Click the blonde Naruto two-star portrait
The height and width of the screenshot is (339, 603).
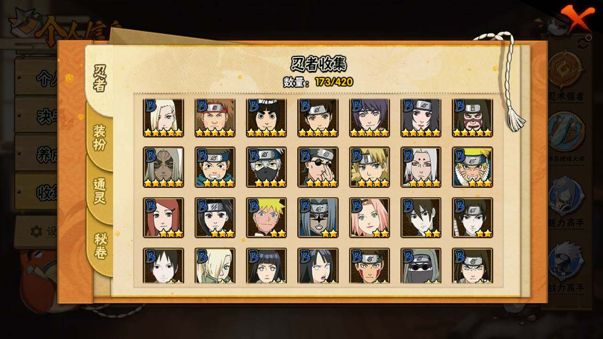pos(267,218)
